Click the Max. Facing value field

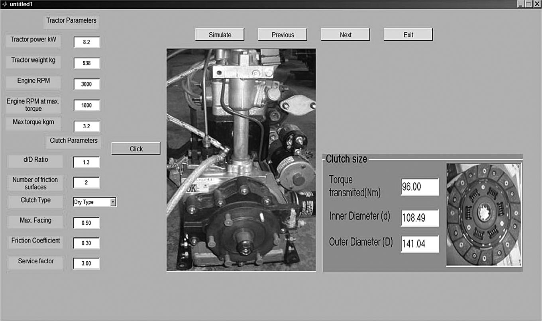86,223
